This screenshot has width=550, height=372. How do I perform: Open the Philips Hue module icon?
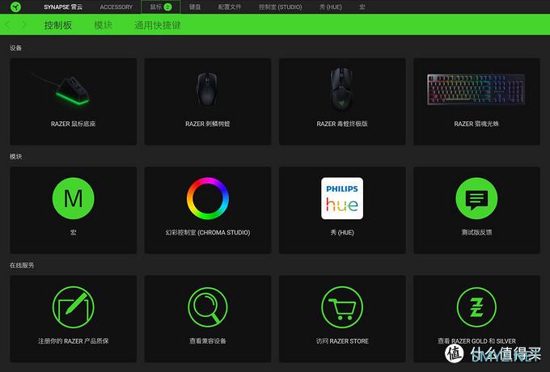[x=342, y=198]
